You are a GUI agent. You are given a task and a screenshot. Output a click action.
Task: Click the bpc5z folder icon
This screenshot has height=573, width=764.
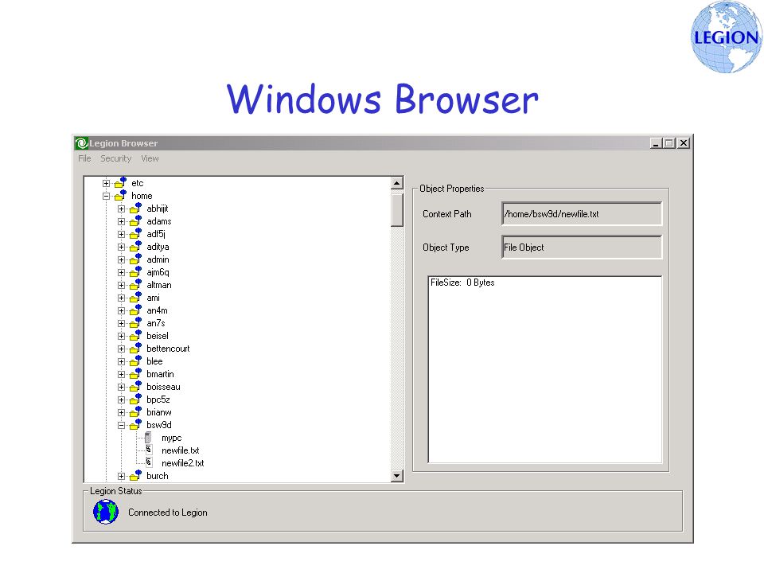(135, 399)
